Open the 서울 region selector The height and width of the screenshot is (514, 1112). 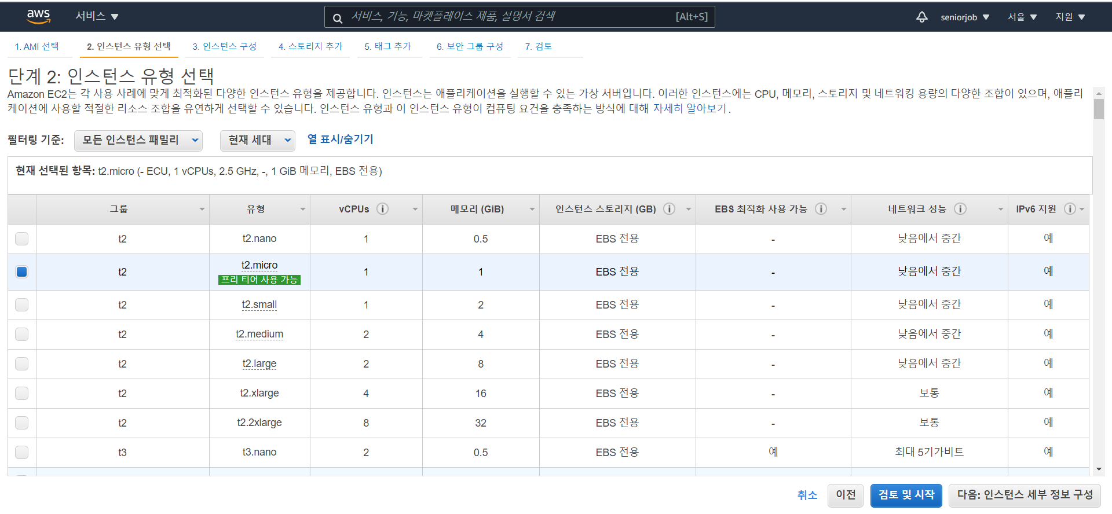(1022, 17)
